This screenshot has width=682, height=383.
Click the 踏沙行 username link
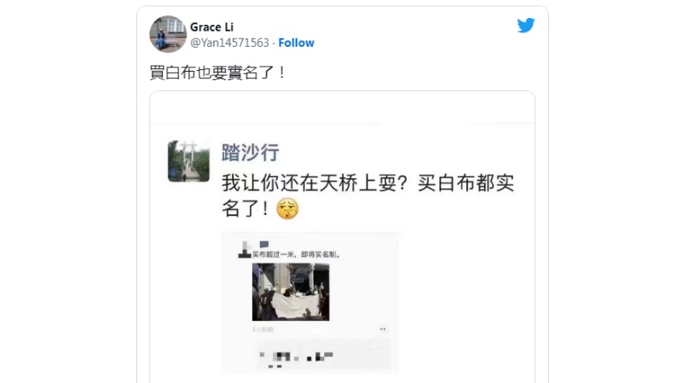click(x=251, y=153)
